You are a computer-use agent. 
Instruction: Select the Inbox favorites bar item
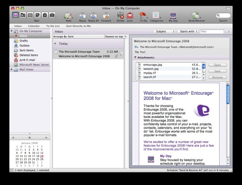18,26
